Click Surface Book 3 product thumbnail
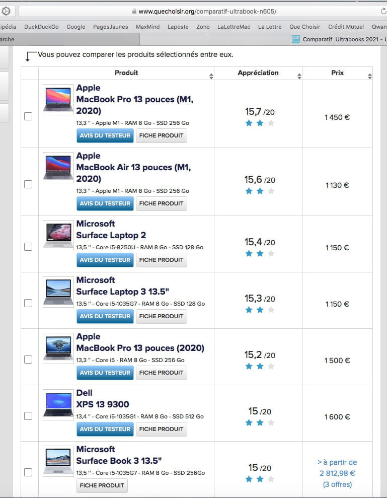This screenshot has height=498, width=387. (58, 461)
